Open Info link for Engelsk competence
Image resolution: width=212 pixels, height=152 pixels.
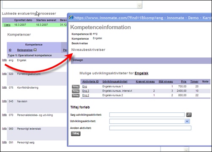point(4,60)
